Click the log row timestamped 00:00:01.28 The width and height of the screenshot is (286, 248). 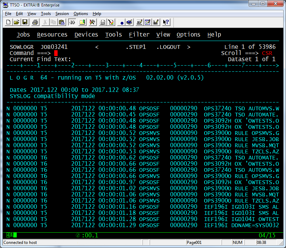[x=143, y=219]
